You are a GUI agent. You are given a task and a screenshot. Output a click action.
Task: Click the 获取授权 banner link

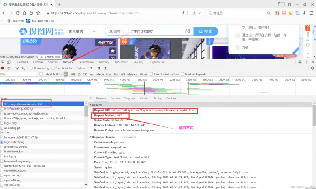point(30,41)
